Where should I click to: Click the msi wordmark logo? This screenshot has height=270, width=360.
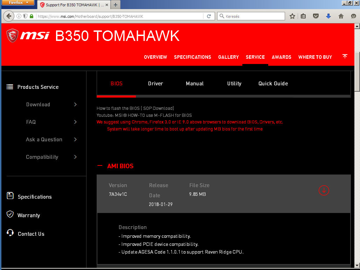coord(35,36)
